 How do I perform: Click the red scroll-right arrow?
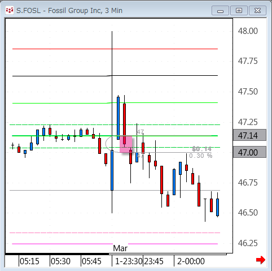point(261,260)
